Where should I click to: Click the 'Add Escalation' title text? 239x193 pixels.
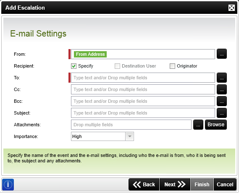[25, 8]
